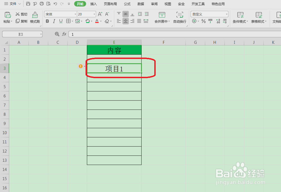Screen dimensions: 281x192
Task: Switch to the 插入 tab
Action: [94, 4]
